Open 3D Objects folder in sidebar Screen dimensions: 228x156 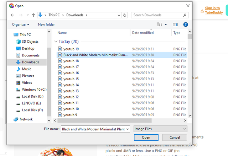click(27, 42)
